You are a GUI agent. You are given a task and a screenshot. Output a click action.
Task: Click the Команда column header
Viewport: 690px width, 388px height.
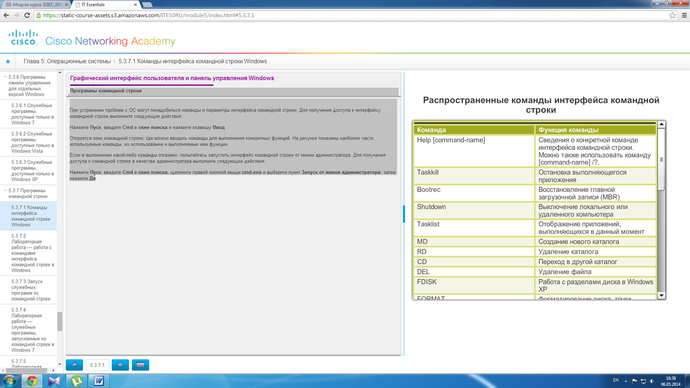474,130
